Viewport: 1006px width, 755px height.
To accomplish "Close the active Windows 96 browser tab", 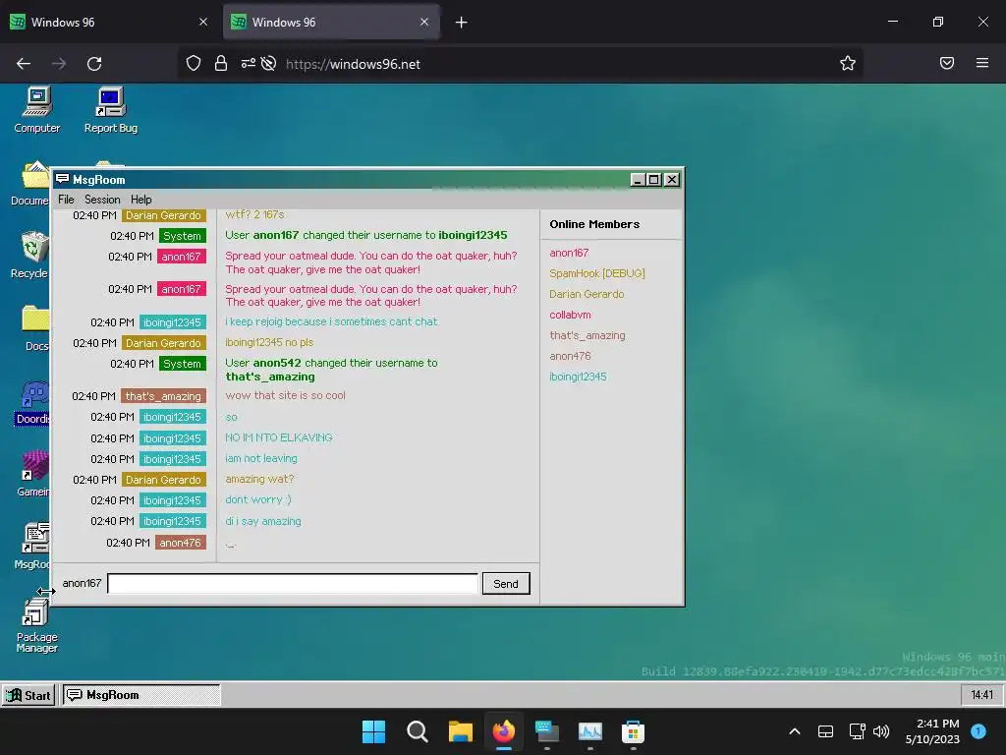I will [x=424, y=22].
